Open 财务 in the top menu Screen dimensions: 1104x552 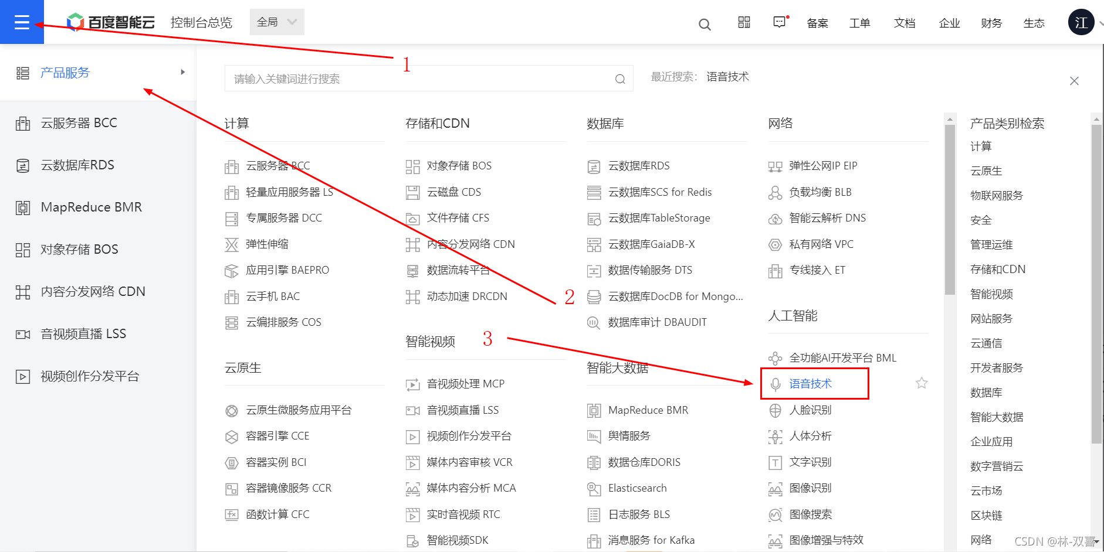pyautogui.click(x=991, y=23)
